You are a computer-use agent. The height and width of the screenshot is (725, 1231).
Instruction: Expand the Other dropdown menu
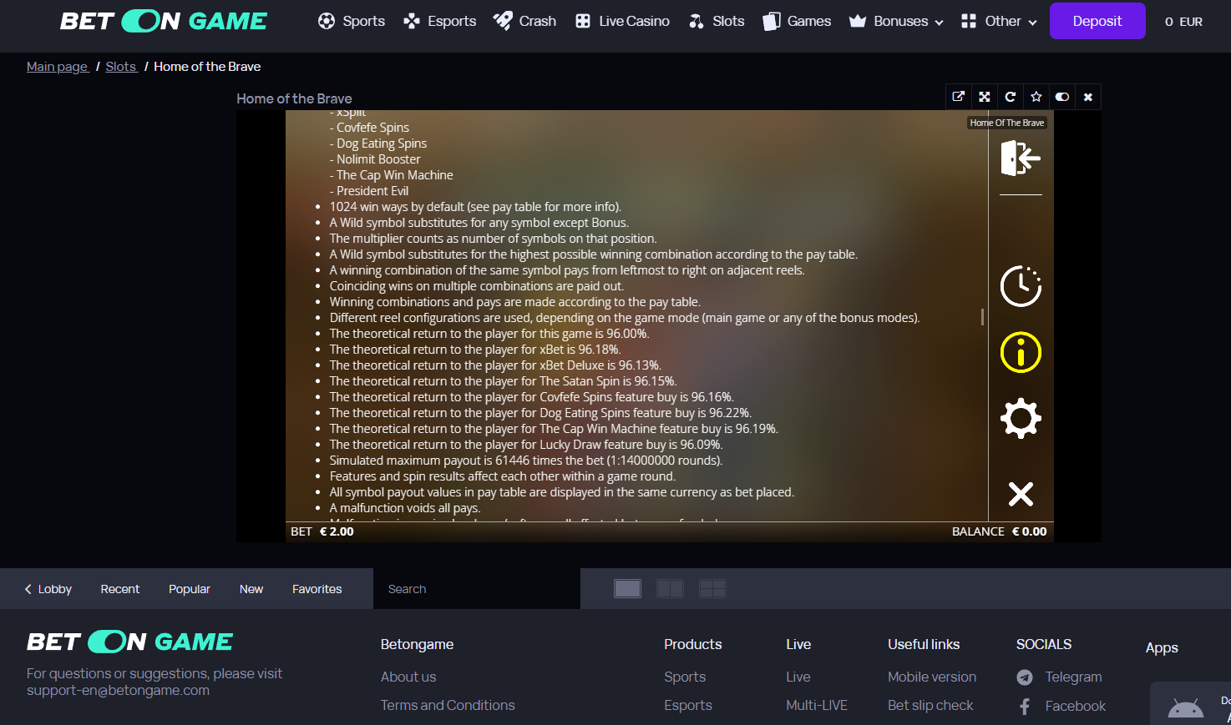pos(999,21)
